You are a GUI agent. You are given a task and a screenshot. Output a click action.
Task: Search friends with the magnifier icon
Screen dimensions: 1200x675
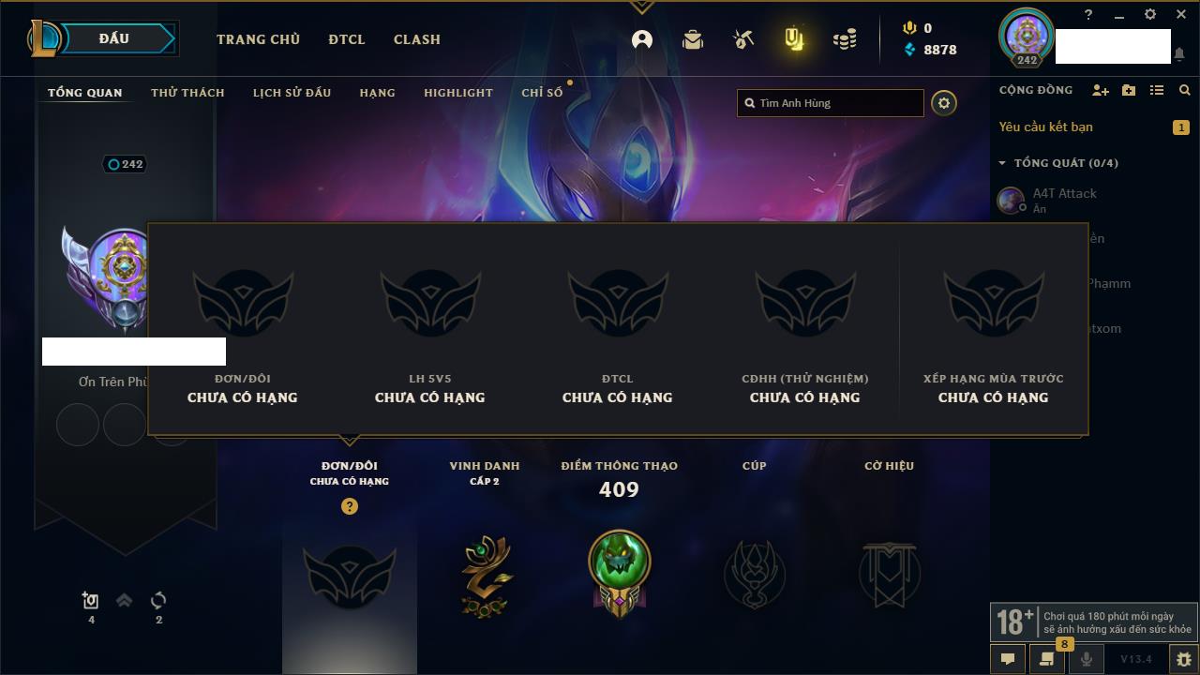pos(1185,90)
